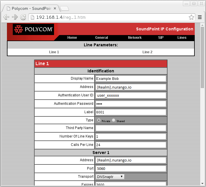206x187 pixels.
Task: Reload the page with the refresh icon
Action: 23,17
